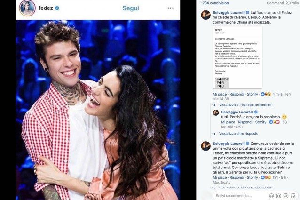The width and height of the screenshot is (300, 200).
Task: Insert a GIF in the comment box
Action: 286,196
